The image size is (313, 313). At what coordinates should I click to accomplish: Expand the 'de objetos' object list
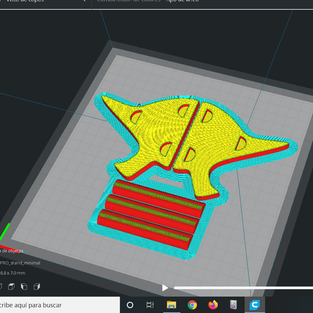12,251
